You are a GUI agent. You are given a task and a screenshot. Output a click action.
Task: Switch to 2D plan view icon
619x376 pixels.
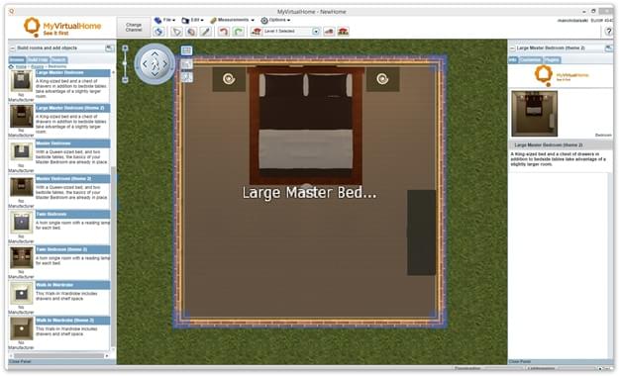(187, 50)
